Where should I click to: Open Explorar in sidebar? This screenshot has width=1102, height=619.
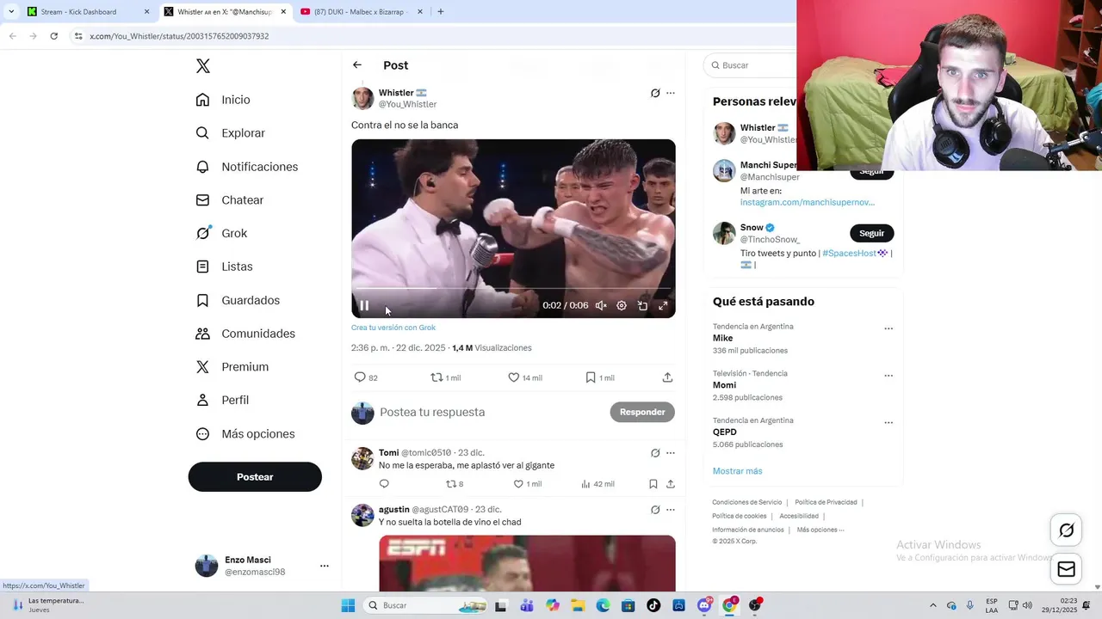(x=230, y=133)
